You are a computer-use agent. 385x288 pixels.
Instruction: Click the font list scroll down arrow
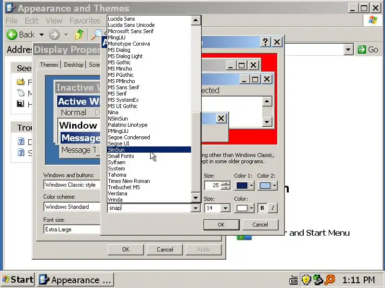196,198
